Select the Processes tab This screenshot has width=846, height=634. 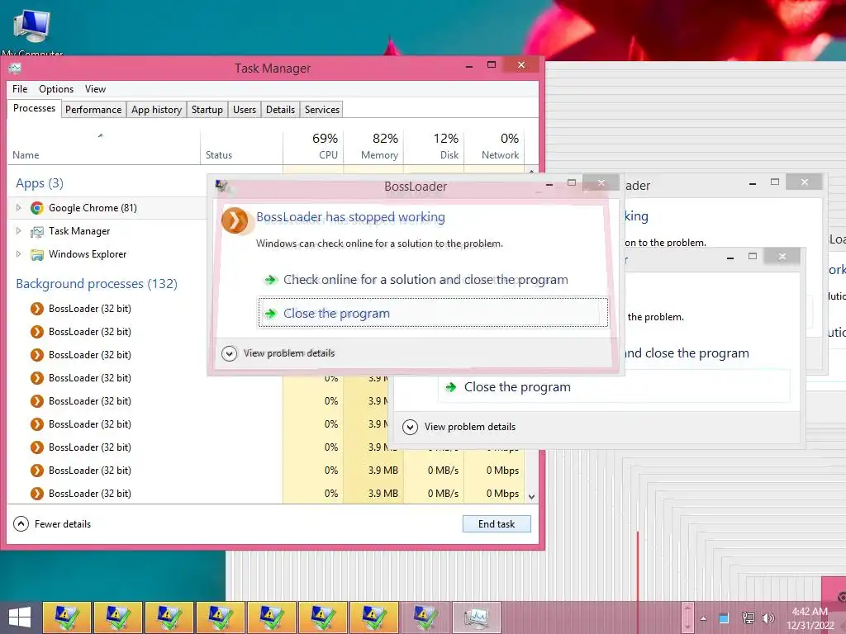(34, 108)
